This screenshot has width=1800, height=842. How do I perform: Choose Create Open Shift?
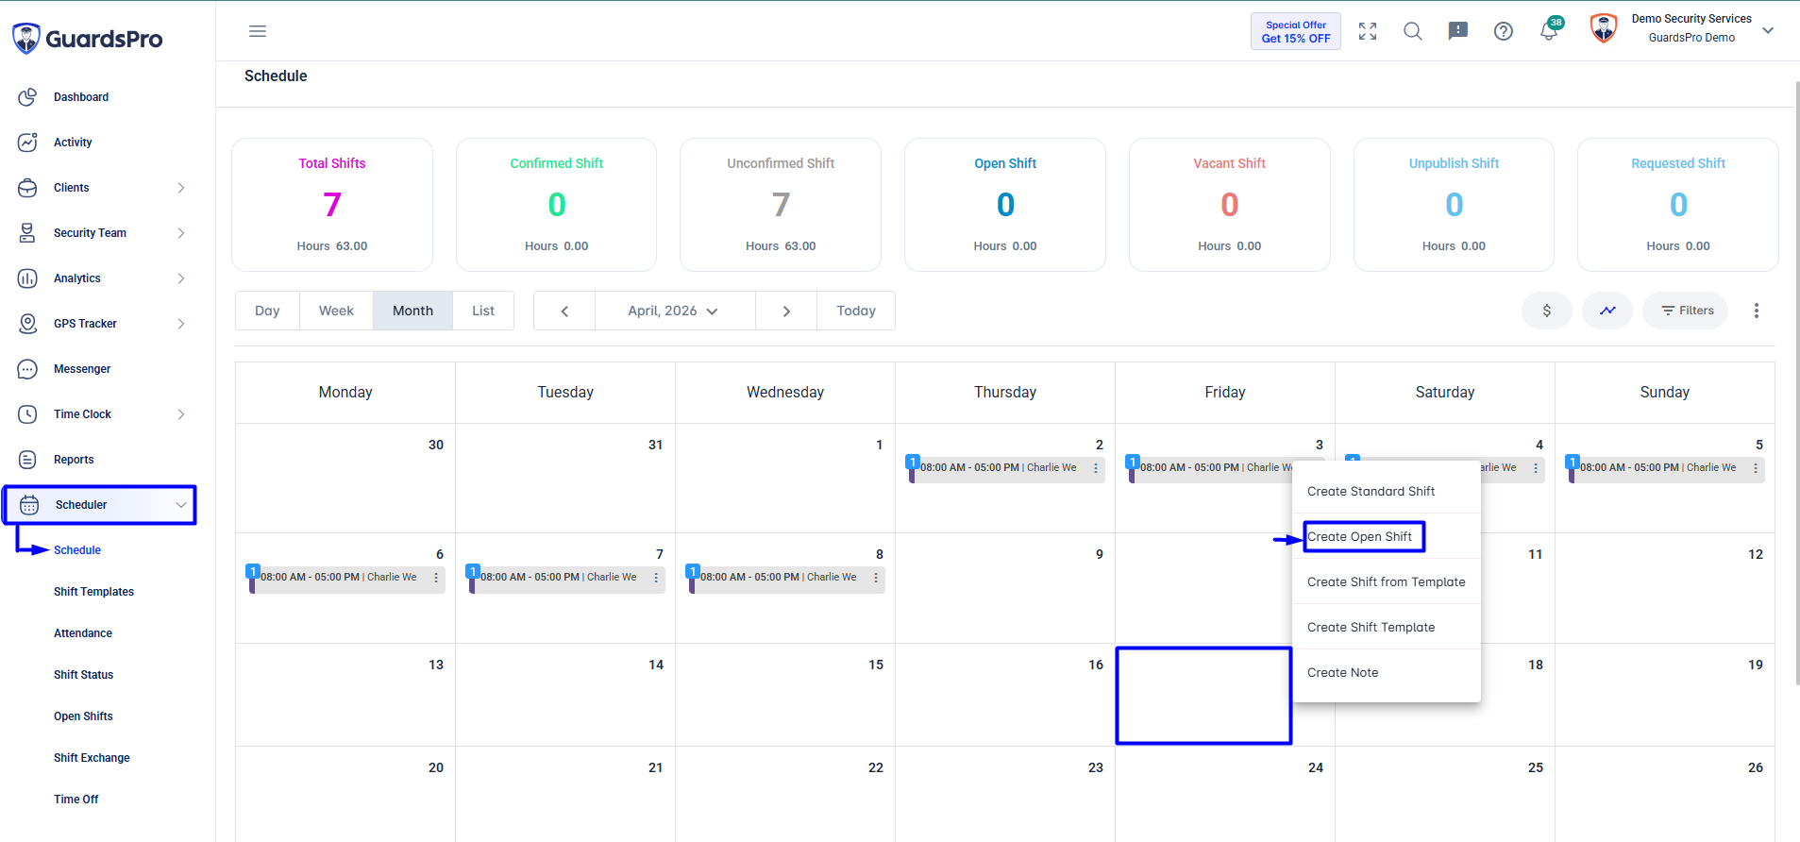tap(1386, 536)
